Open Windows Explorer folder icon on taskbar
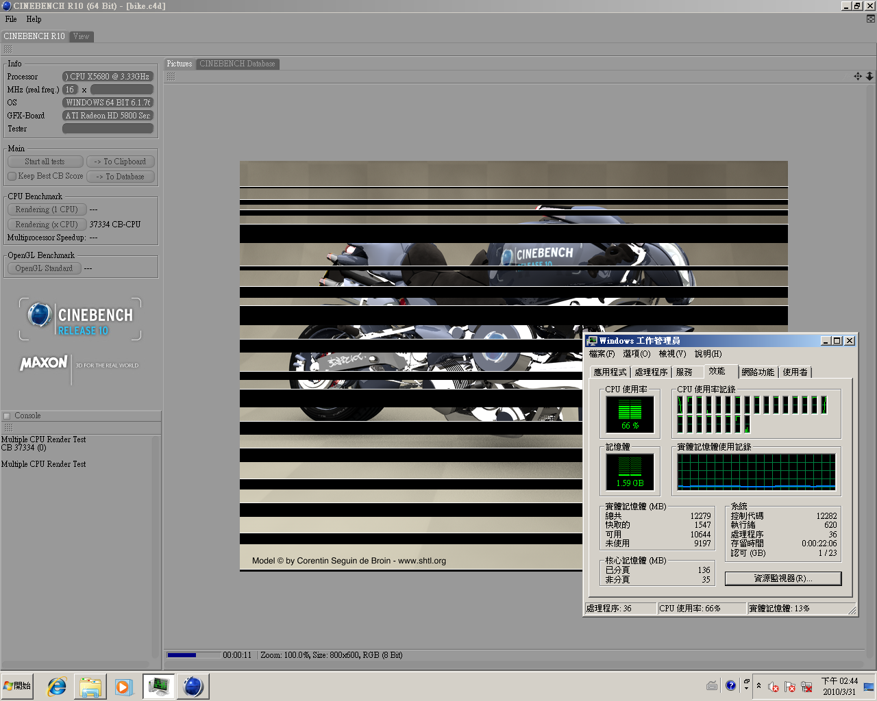The width and height of the screenshot is (877, 701). [90, 686]
